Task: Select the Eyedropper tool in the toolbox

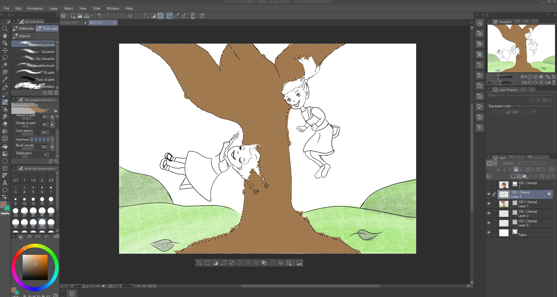Action: pos(5,79)
